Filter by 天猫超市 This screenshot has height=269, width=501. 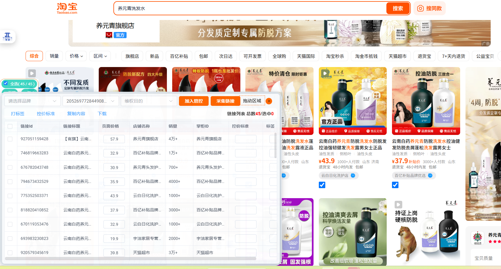398,56
